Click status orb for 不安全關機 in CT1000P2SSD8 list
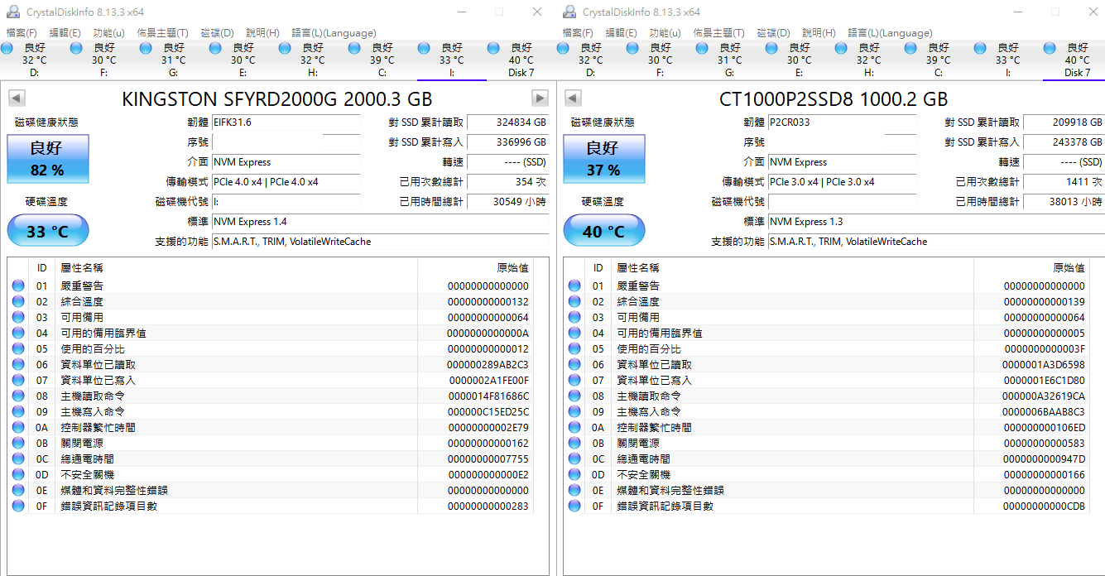The image size is (1105, 576). point(574,475)
